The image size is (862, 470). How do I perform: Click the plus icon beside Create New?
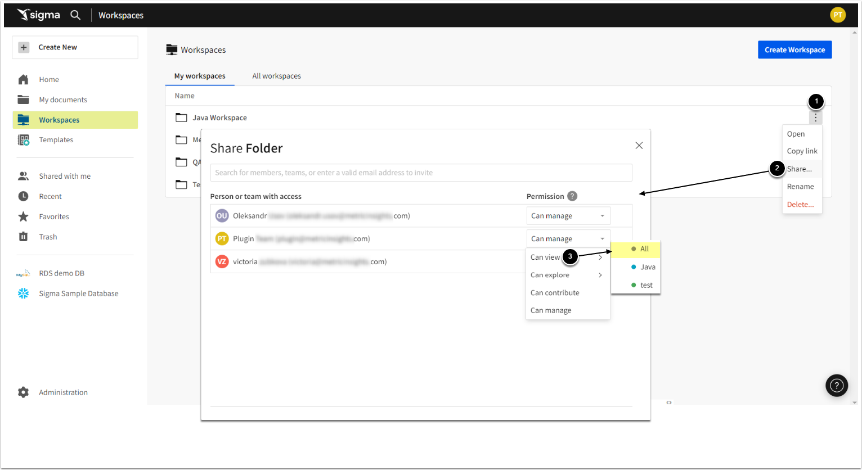pos(24,47)
